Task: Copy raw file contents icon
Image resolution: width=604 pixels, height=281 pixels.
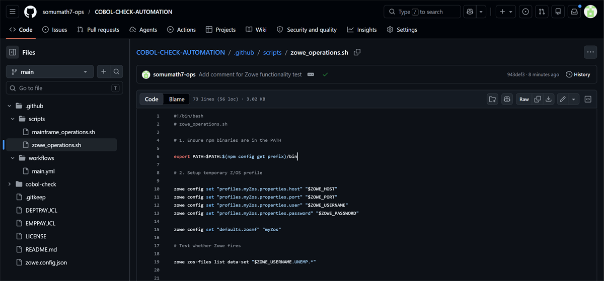Action: point(538,99)
